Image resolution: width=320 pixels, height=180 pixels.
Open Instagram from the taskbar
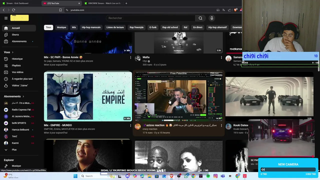215,176
